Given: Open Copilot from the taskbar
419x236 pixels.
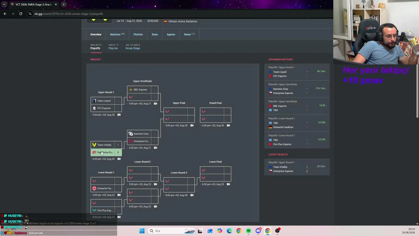Looking at the screenshot, I should pyautogui.click(x=220, y=231).
